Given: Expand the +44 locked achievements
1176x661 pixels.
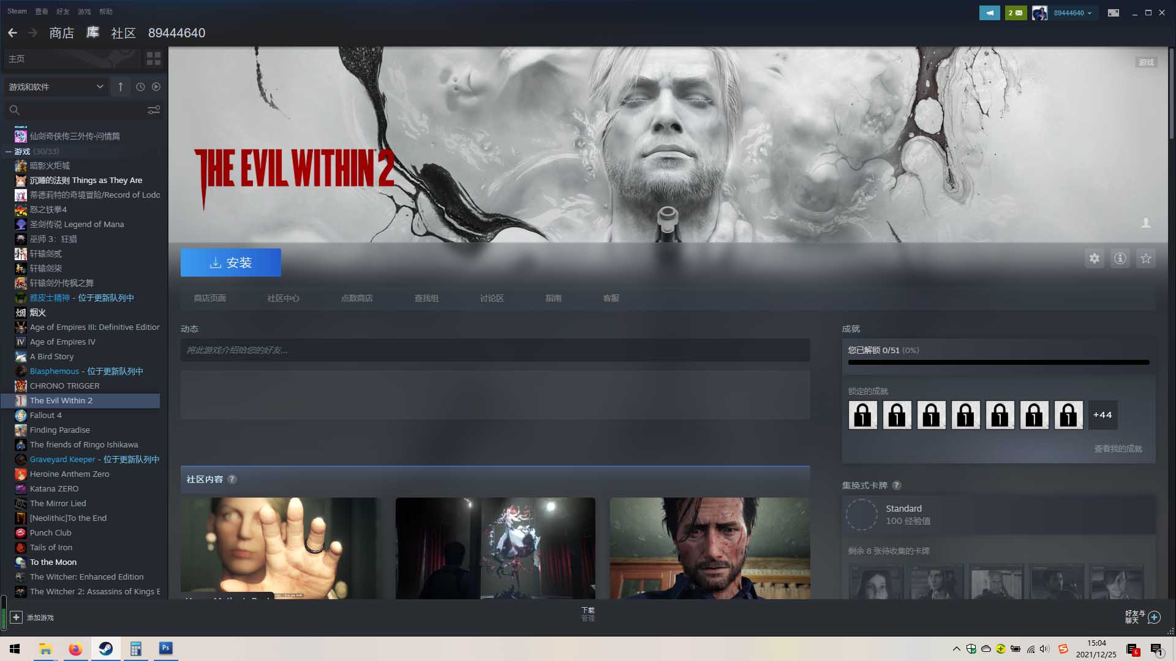Looking at the screenshot, I should pos(1102,415).
